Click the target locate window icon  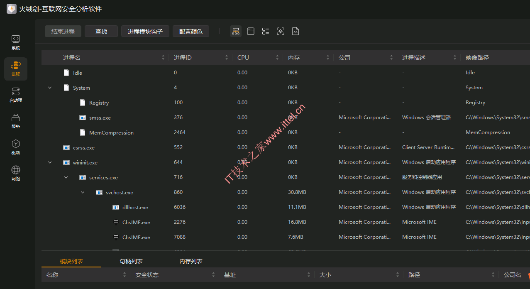(x=281, y=31)
